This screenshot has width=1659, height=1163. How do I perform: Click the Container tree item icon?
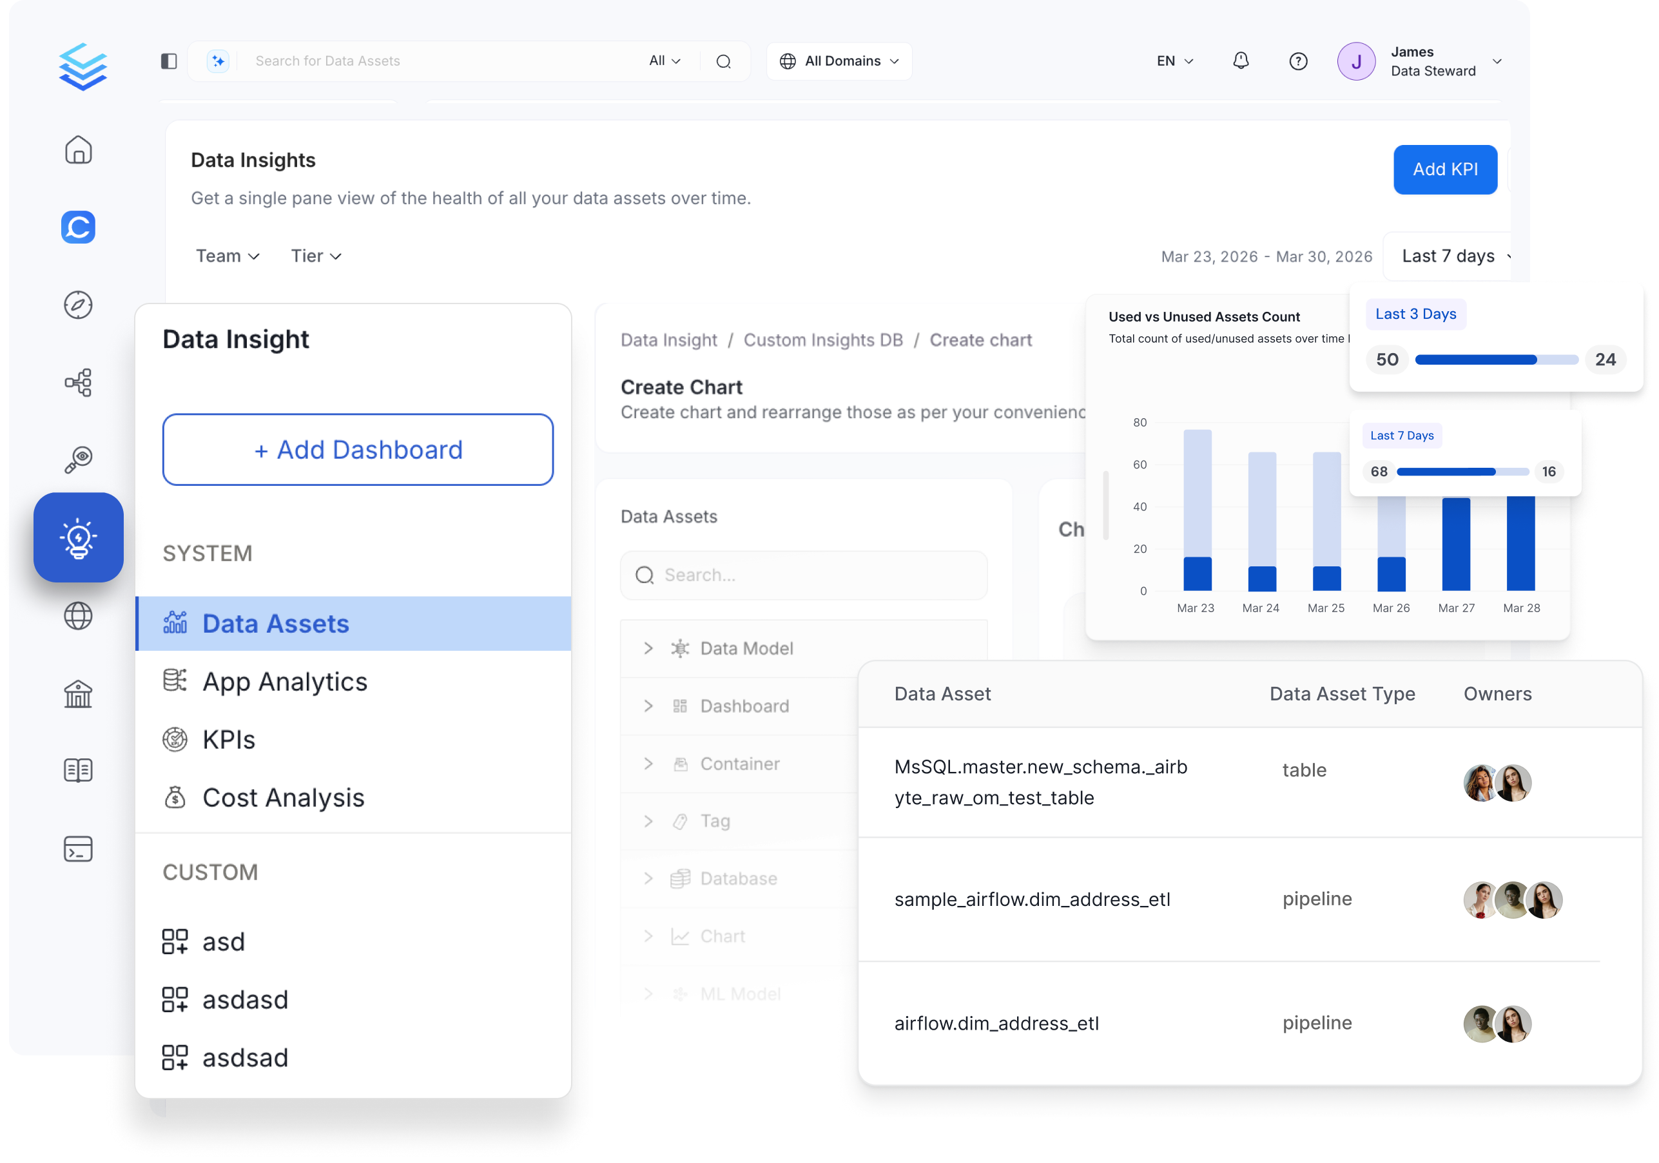pyautogui.click(x=680, y=764)
